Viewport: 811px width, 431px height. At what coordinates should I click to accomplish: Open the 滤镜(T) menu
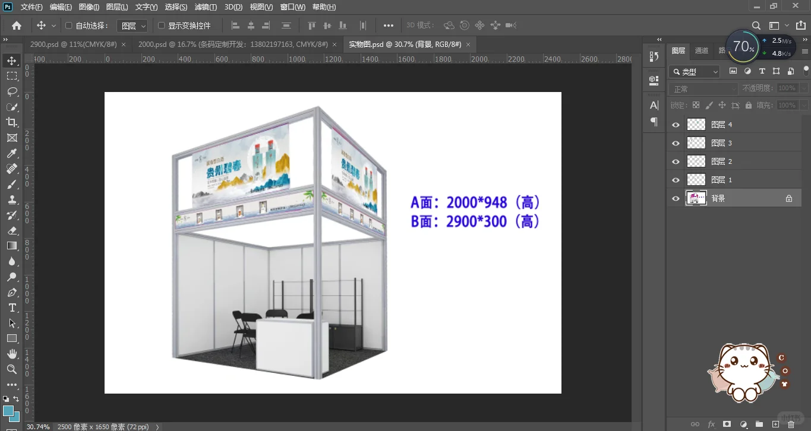(x=206, y=7)
